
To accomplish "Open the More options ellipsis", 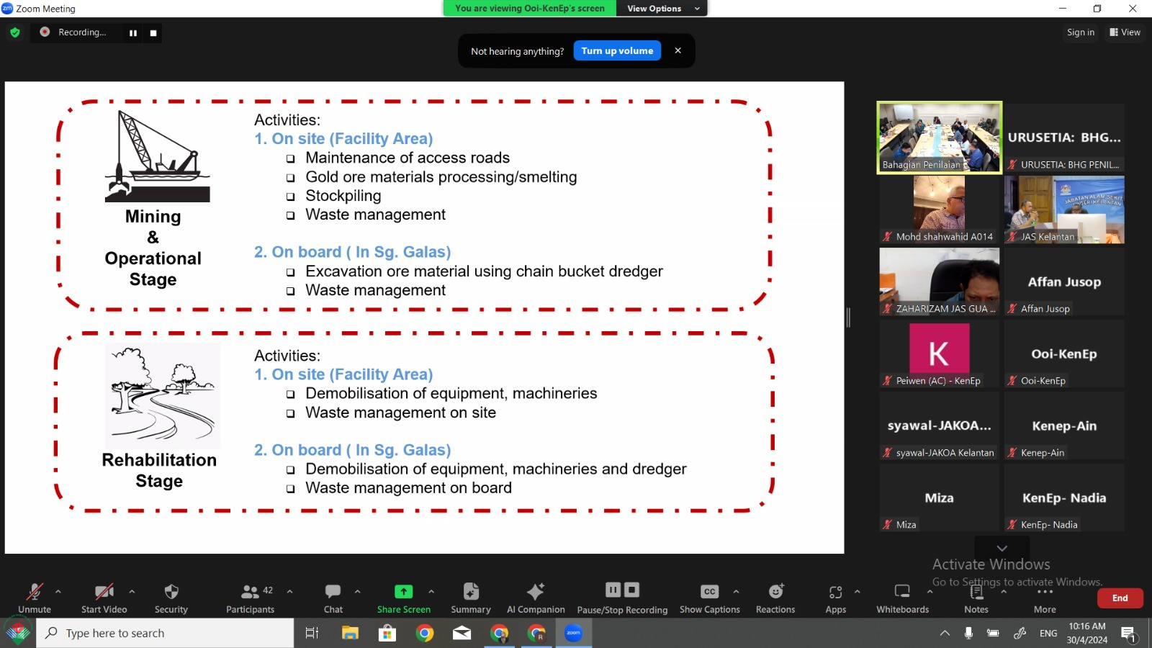I will click(1045, 592).
